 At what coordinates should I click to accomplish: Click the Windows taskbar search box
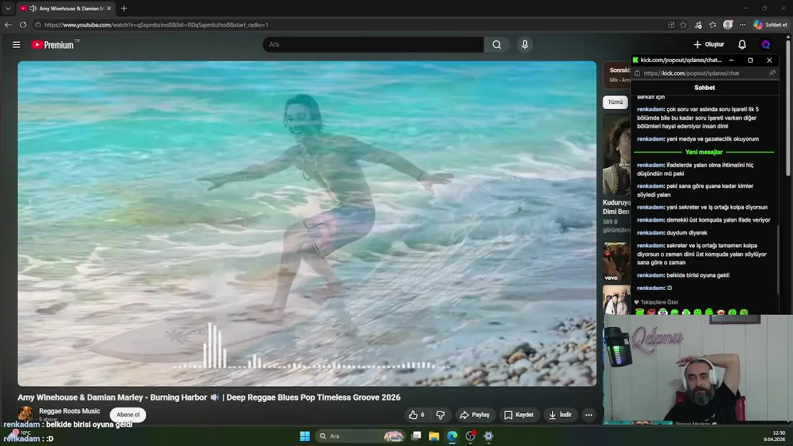(x=361, y=436)
